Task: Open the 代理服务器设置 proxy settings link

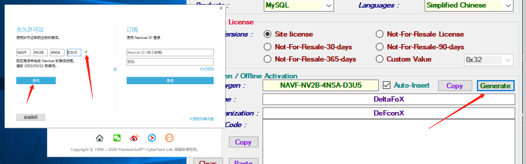Action: click(x=202, y=119)
